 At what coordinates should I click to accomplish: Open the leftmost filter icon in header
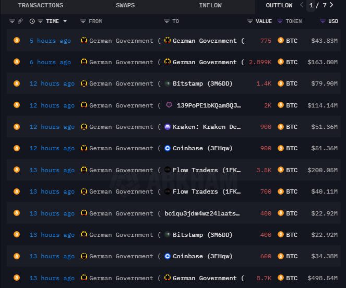[12, 21]
